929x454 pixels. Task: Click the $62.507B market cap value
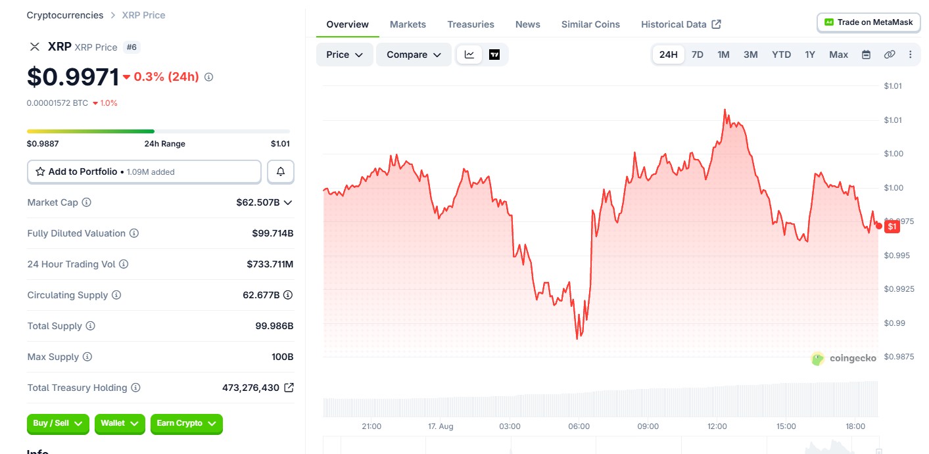pos(257,202)
